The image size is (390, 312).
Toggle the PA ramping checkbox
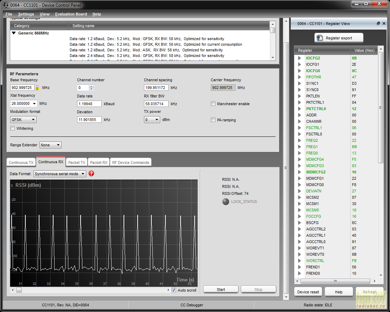(x=213, y=120)
